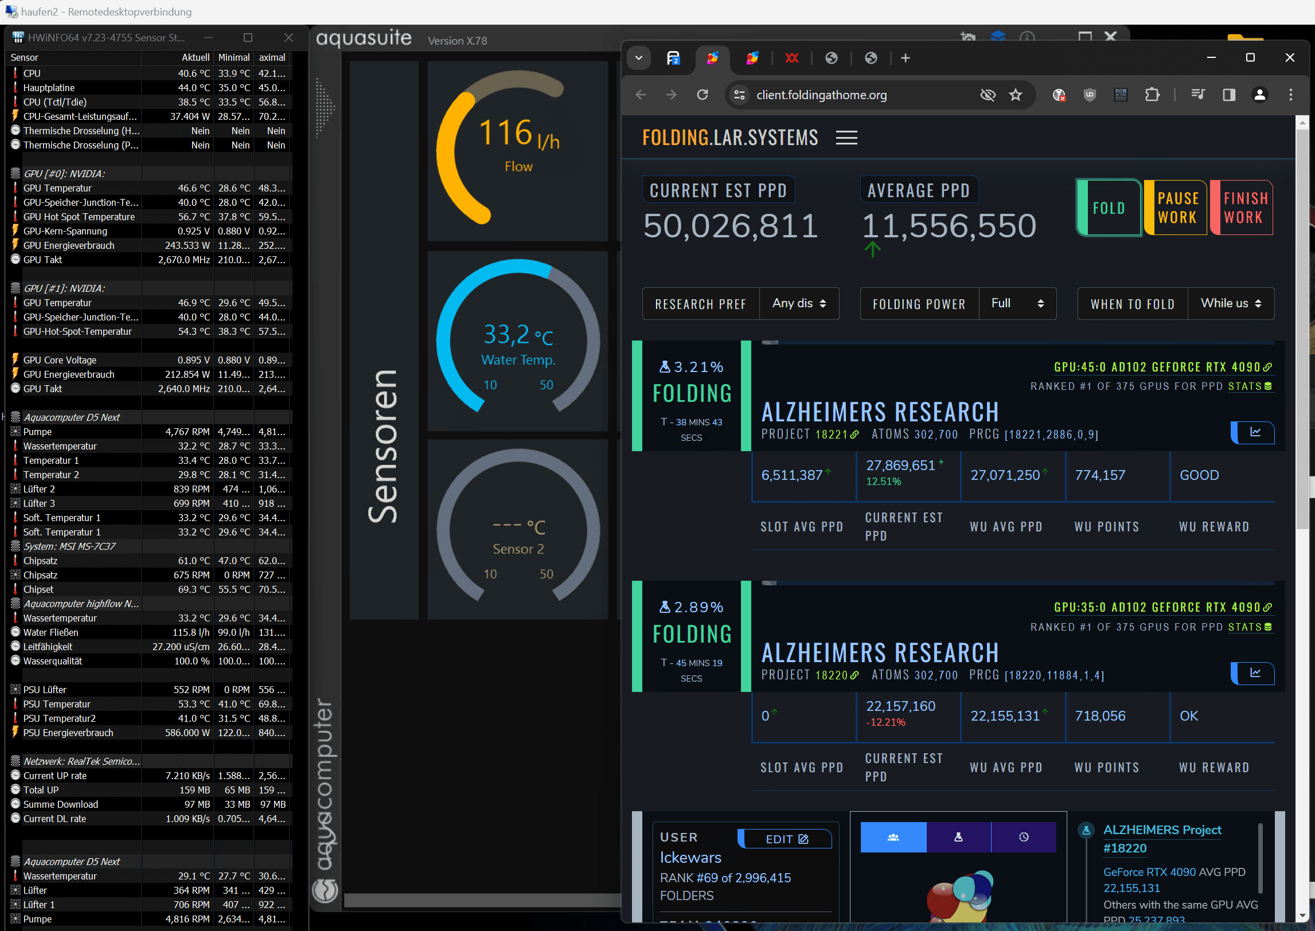The height and width of the screenshot is (931, 1315).
Task: Select the FINISH WORK state button
Action: tap(1242, 208)
